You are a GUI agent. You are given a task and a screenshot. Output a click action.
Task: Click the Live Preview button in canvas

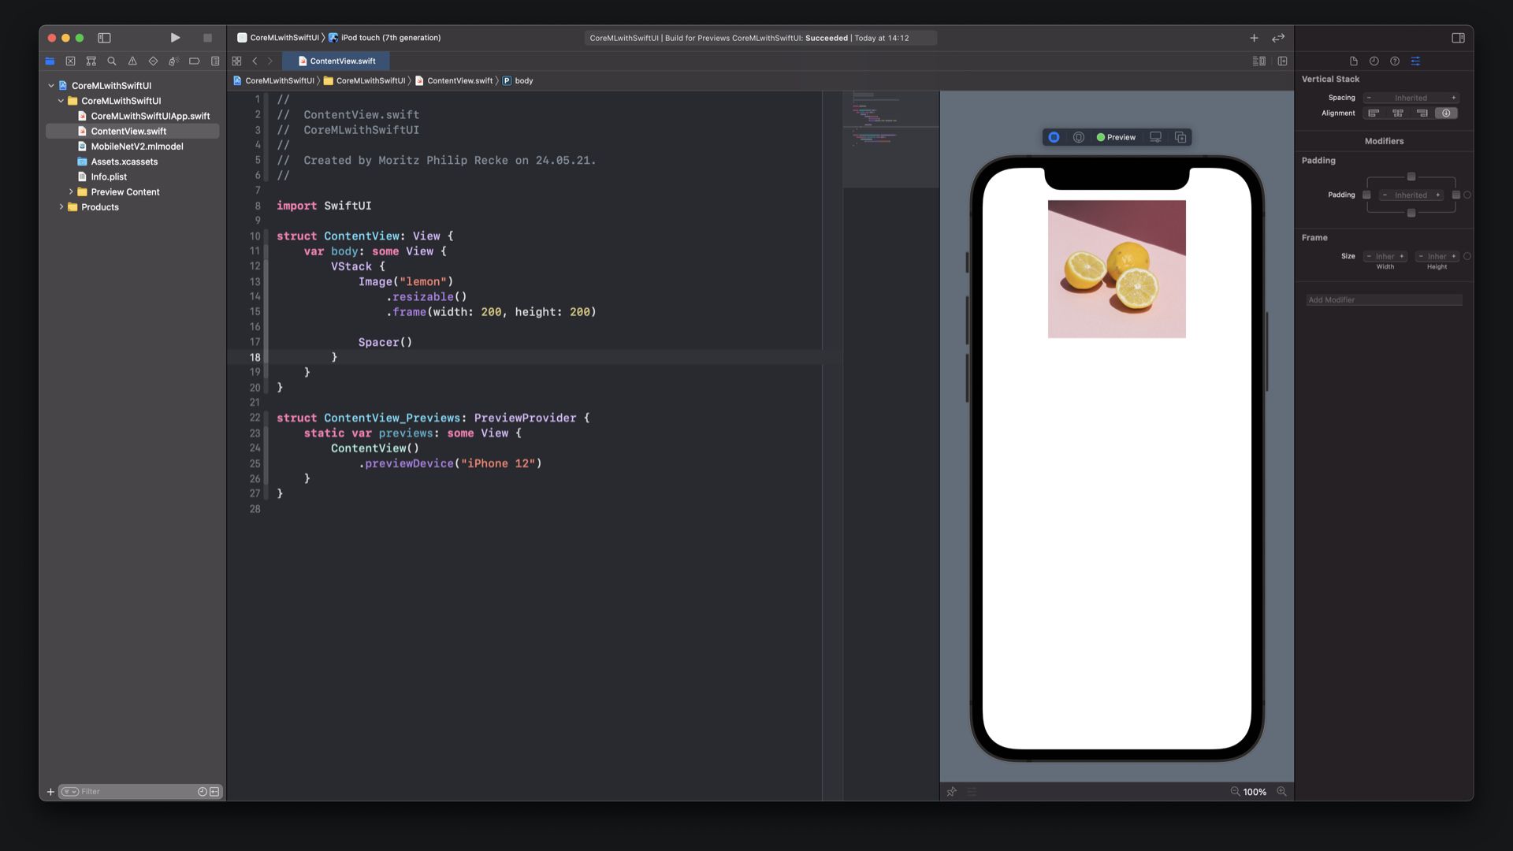1054,137
